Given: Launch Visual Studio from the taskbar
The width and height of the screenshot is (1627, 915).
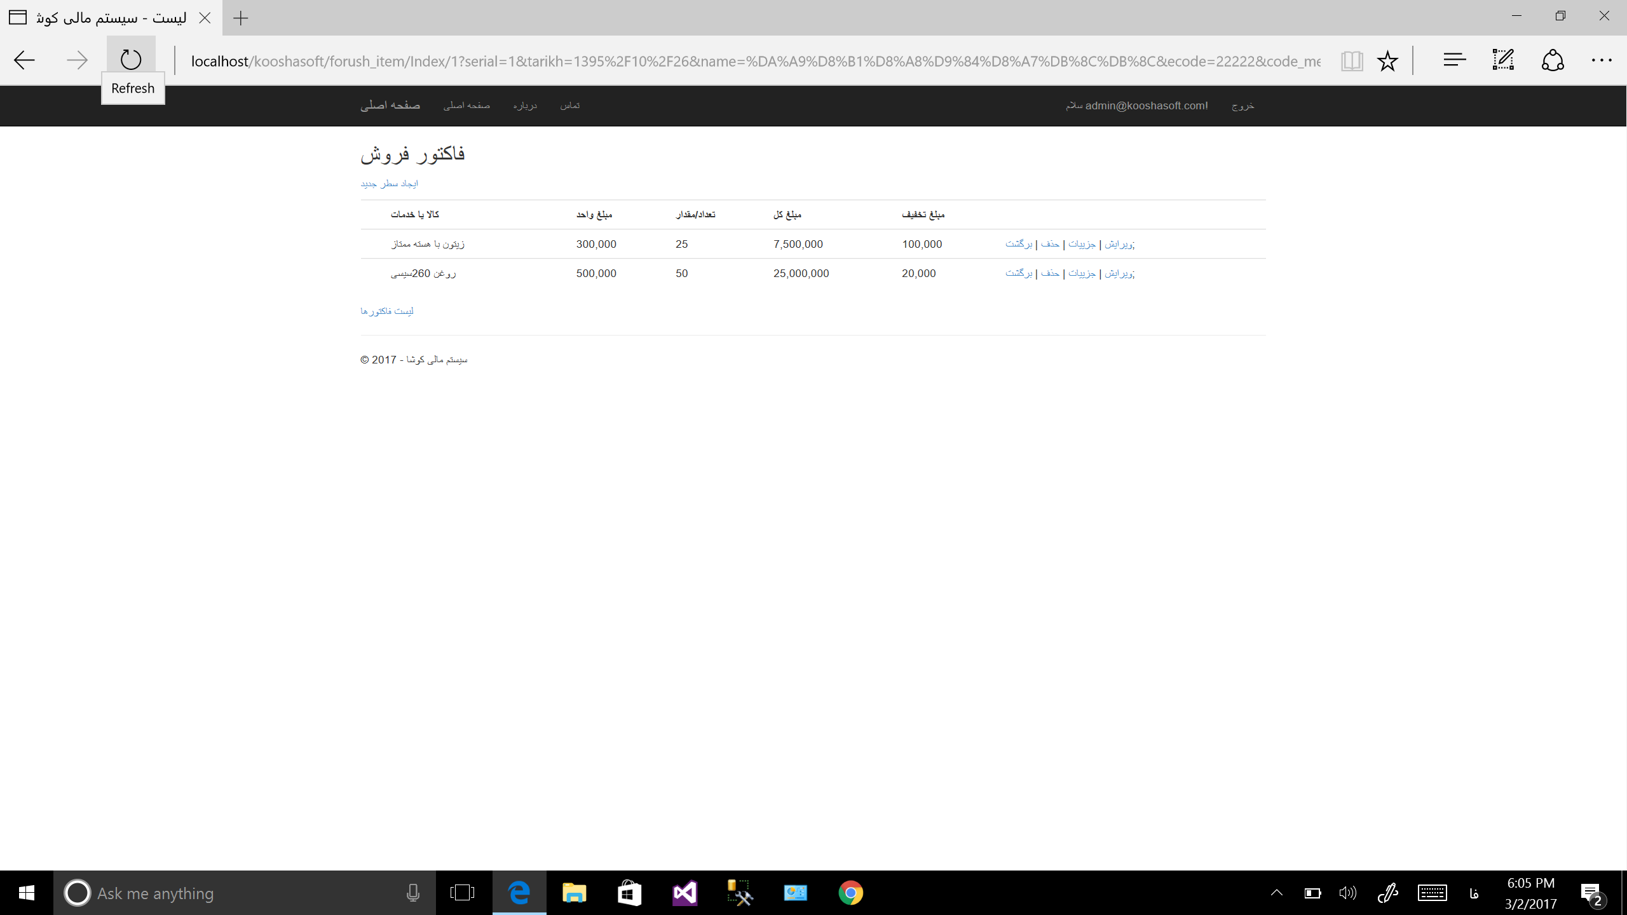Looking at the screenshot, I should coord(685,893).
